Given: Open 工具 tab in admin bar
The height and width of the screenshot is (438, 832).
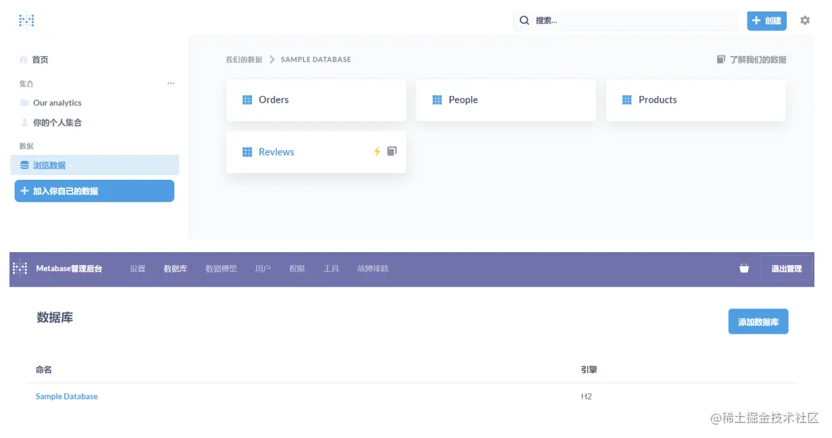Looking at the screenshot, I should coord(331,268).
